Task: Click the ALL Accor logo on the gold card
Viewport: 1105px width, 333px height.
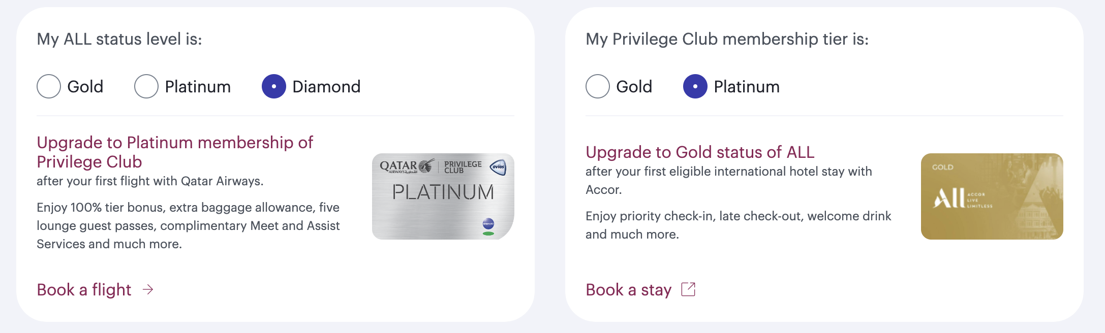Action: click(x=962, y=198)
